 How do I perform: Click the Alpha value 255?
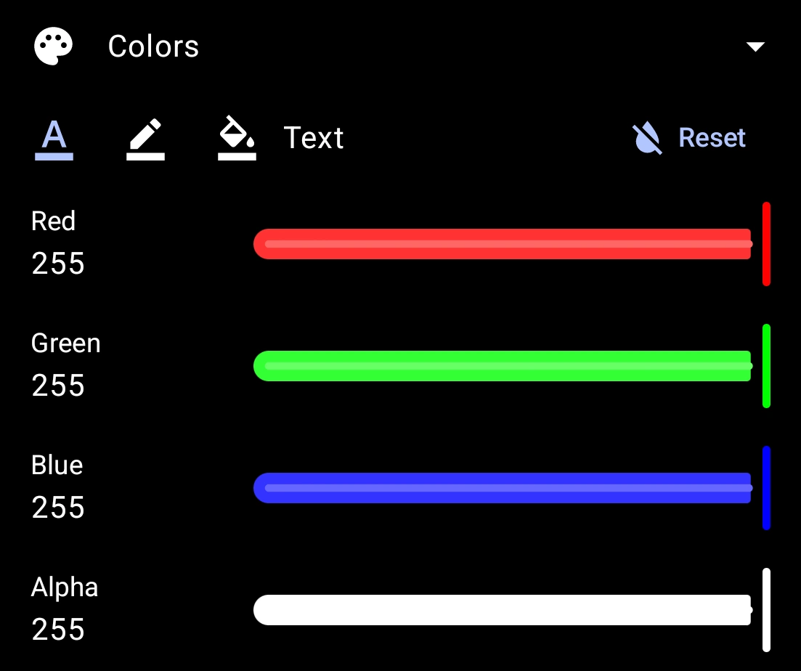[57, 630]
